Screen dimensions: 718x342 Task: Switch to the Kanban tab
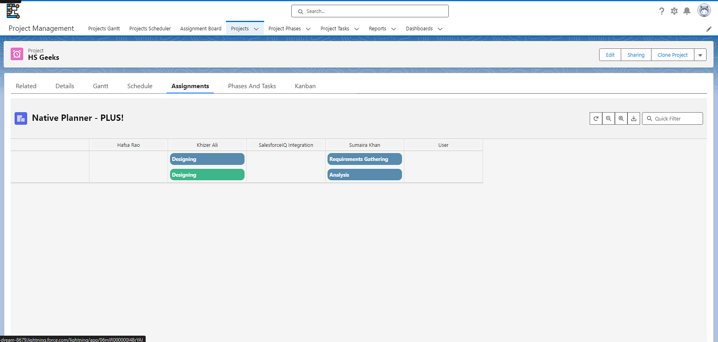pos(305,86)
